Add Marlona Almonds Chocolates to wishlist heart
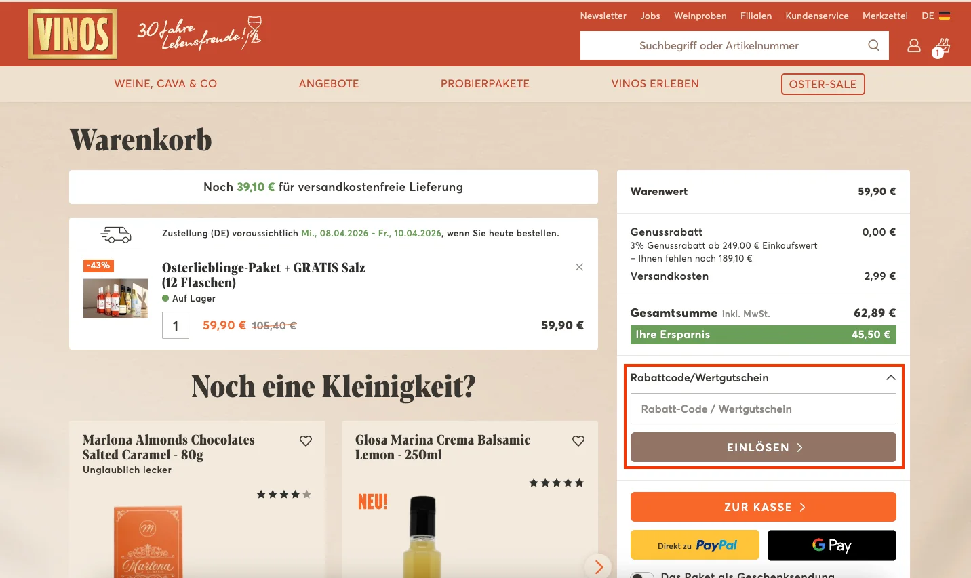This screenshot has height=578, width=971. click(x=305, y=440)
